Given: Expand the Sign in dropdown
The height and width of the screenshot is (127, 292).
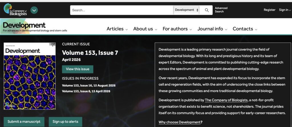Looking at the screenshot, I should [x=285, y=10].
